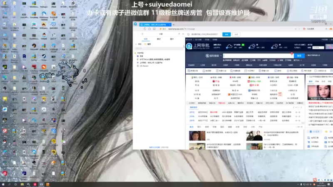Click the blue 搜索 search button

(299, 56)
